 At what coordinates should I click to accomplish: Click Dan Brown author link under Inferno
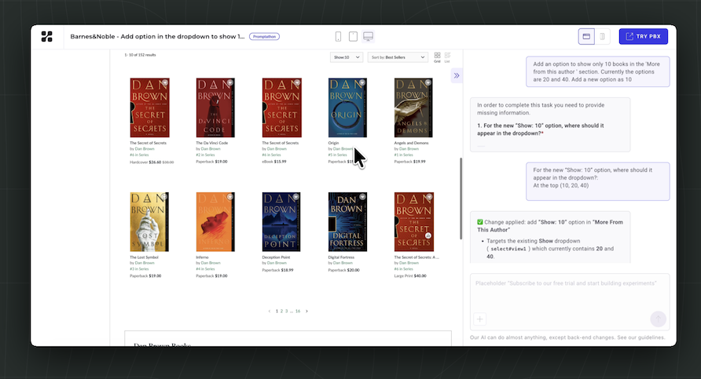(211, 263)
